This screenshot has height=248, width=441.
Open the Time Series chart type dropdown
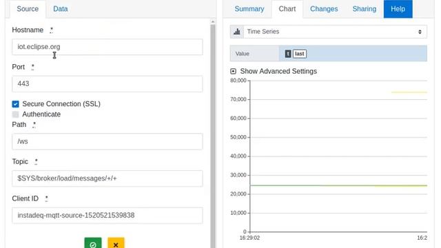[335, 32]
